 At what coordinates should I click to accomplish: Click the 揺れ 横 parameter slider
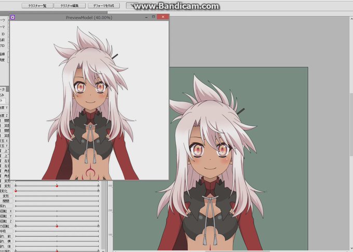coord(57,241)
